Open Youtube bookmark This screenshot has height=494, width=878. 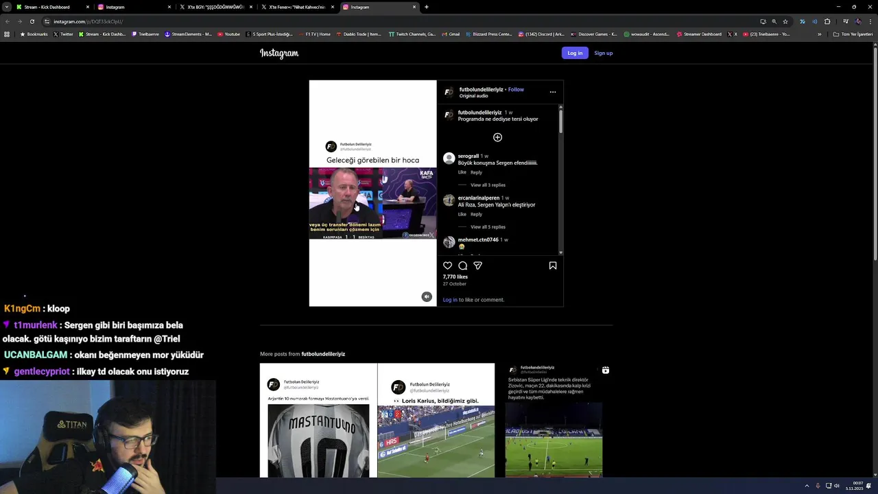coord(228,34)
